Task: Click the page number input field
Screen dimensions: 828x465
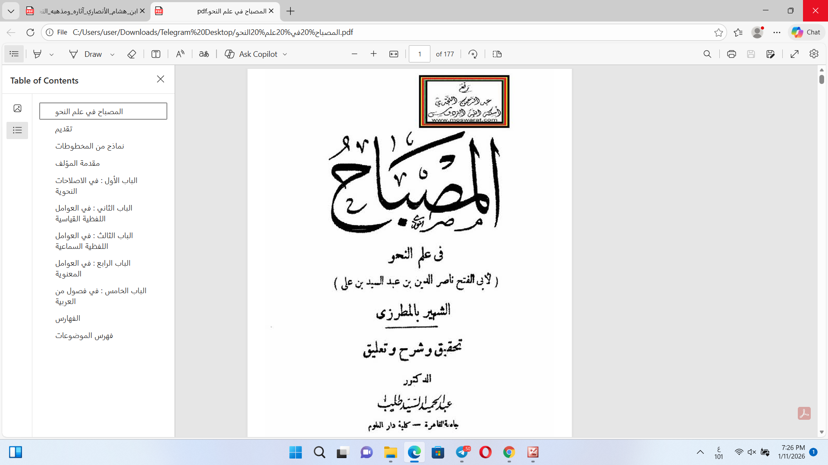Action: [420, 54]
